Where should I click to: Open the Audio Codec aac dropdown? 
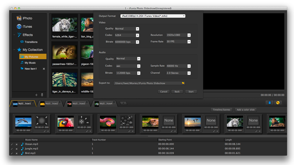pyautogui.click(x=138, y=66)
